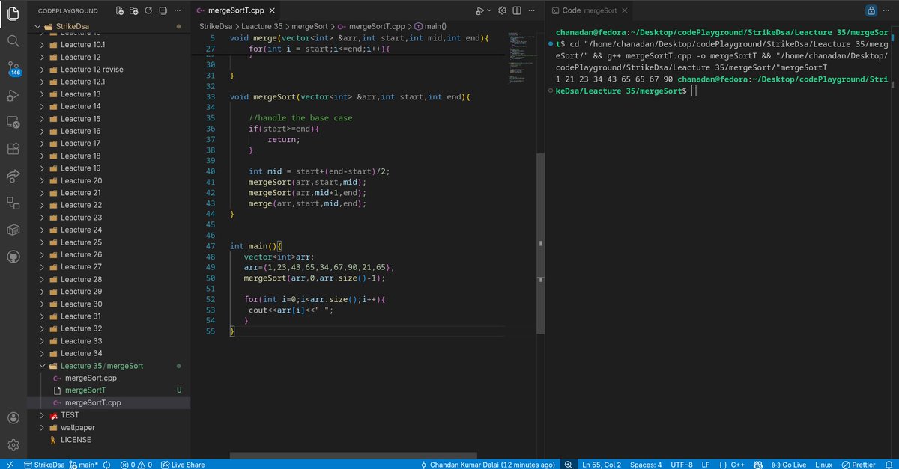Image resolution: width=899 pixels, height=469 pixels.
Task: Open the Run and Debug view
Action: point(13,95)
